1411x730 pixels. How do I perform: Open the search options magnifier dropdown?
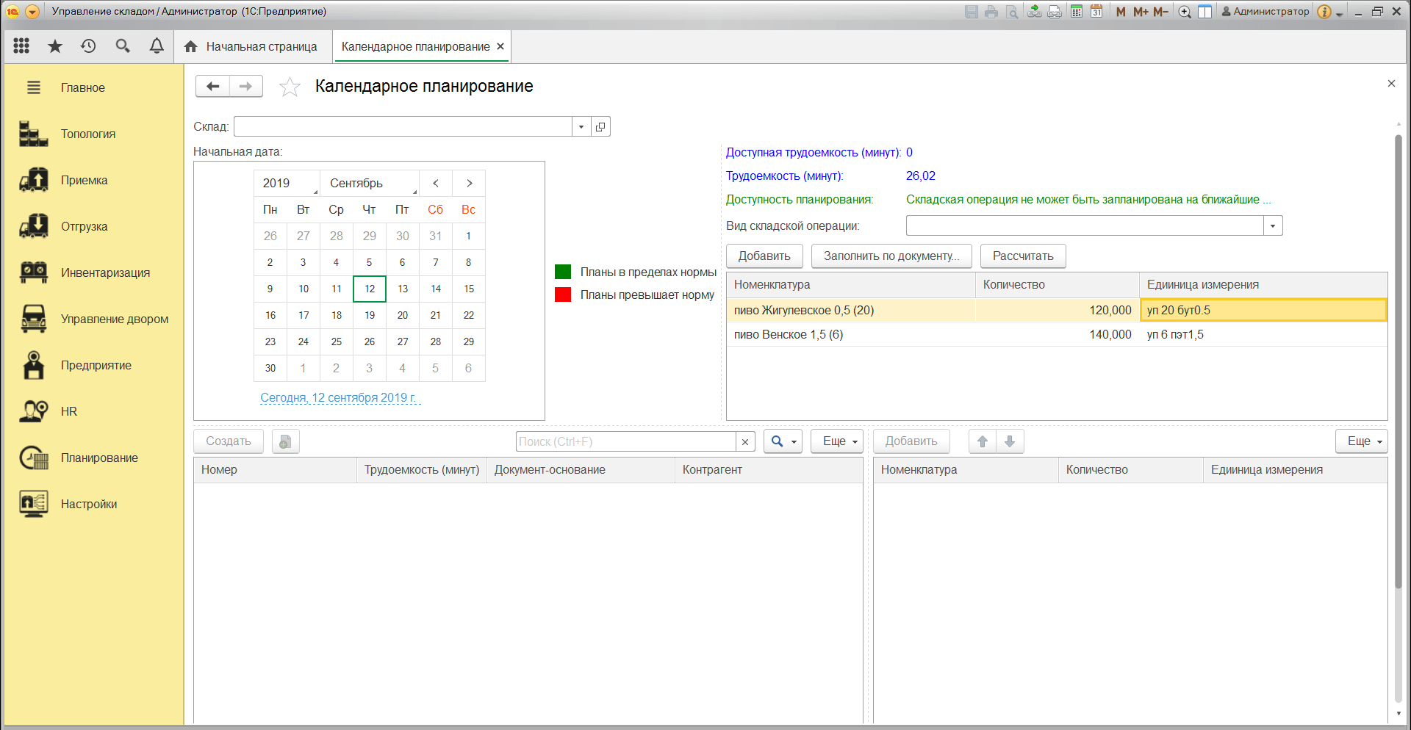pyautogui.click(x=783, y=441)
